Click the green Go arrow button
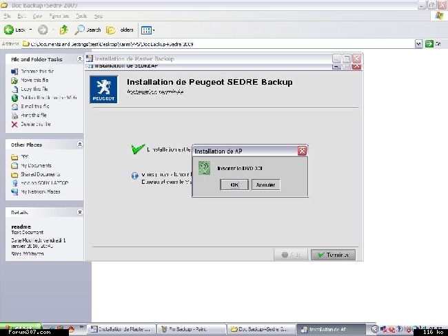The width and height of the screenshot is (448, 336). [429, 44]
